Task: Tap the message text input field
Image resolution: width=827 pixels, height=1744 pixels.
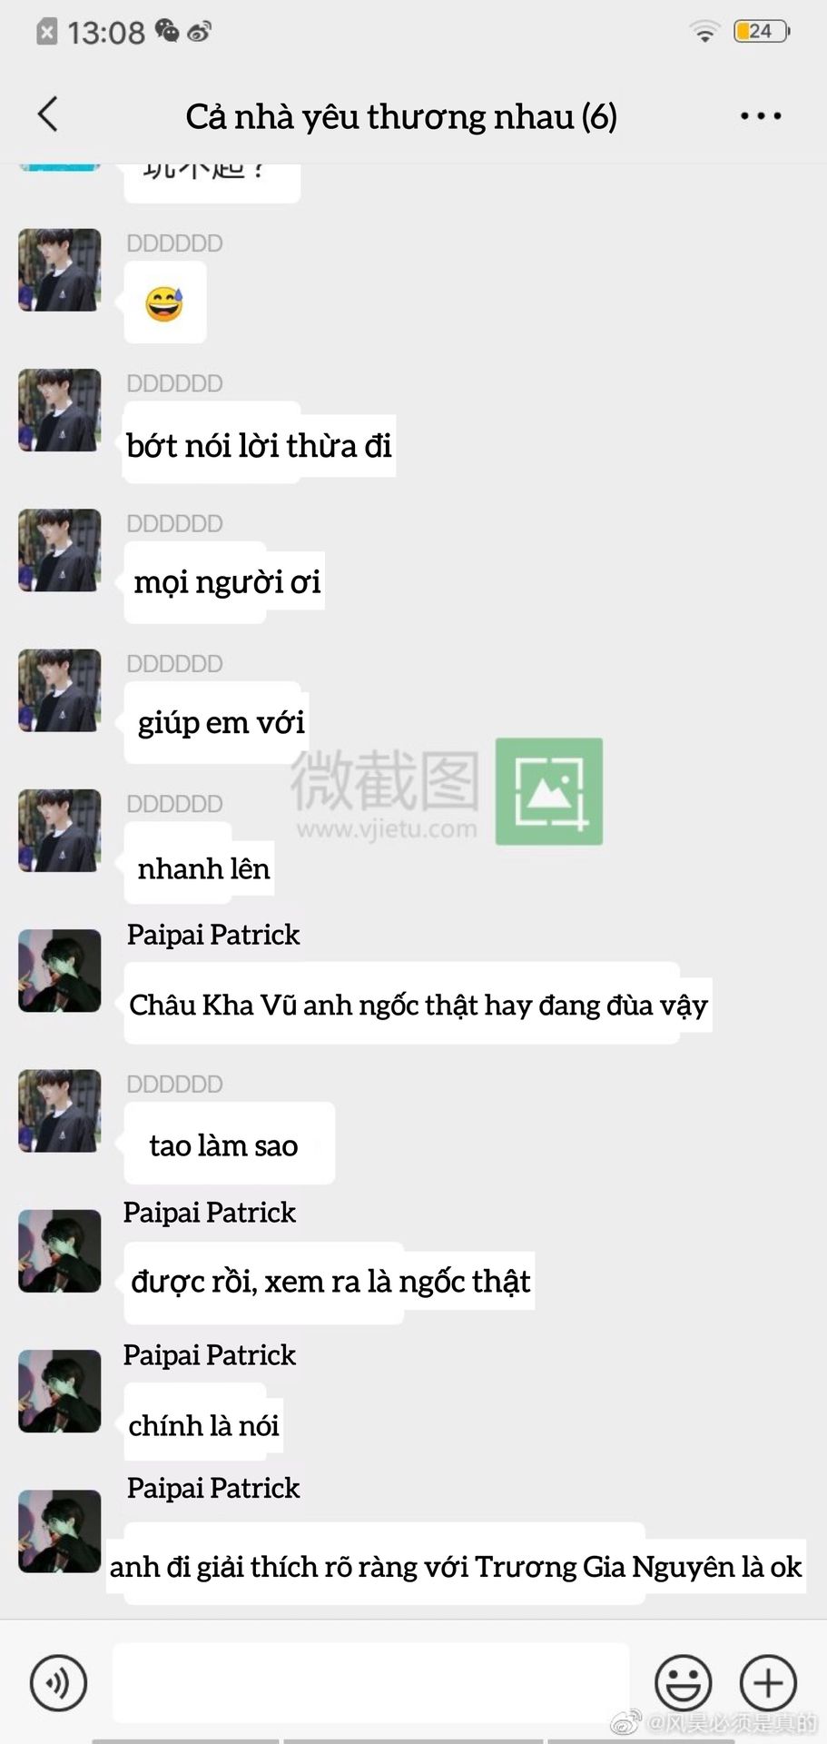Action: [x=370, y=1682]
